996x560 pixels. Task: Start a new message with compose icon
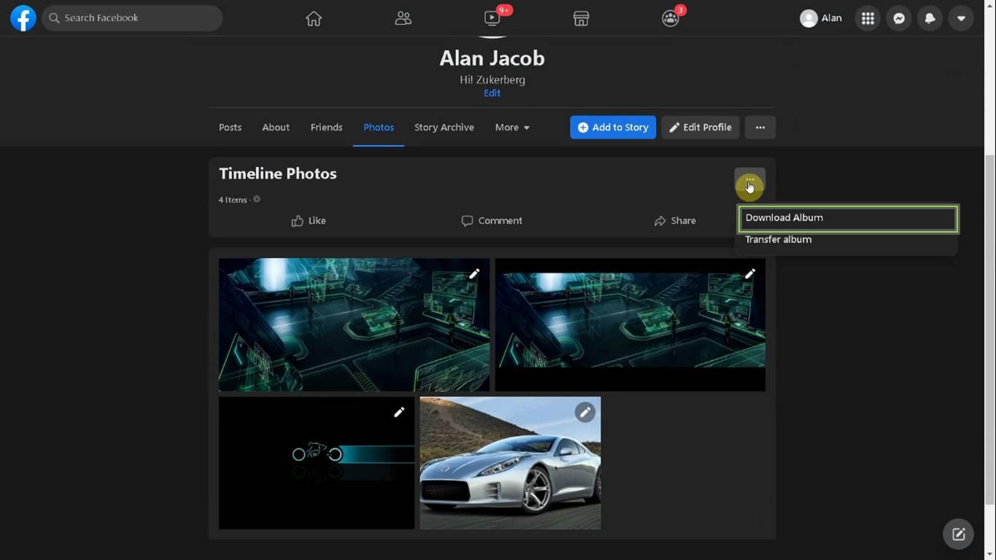959,534
